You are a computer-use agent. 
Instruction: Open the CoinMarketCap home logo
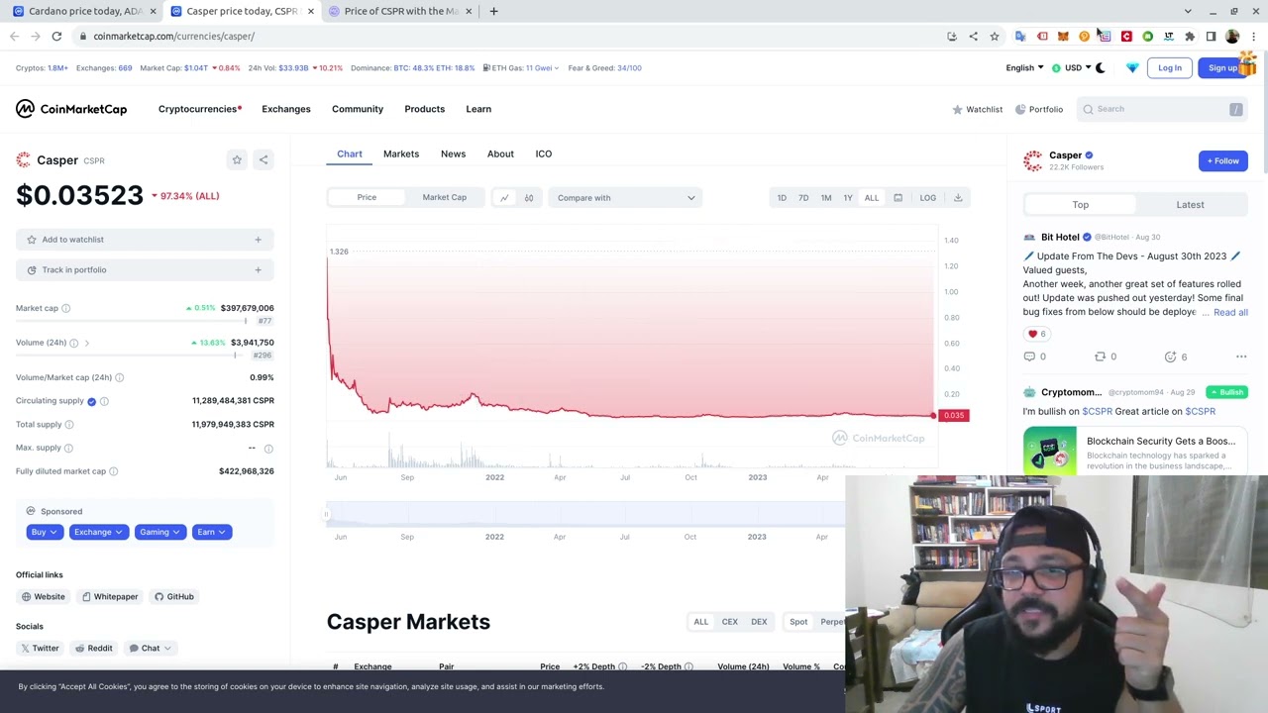tap(71, 109)
